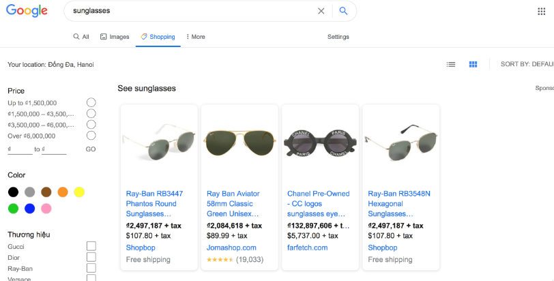Click Ray-Ban RB3548N Hexagonal Sunglasses link
This screenshot has height=281, width=554.
click(399, 204)
